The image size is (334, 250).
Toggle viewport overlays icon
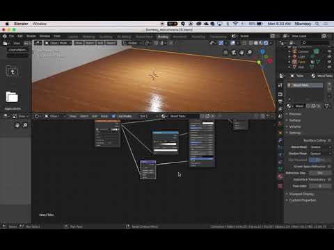[x=232, y=43]
